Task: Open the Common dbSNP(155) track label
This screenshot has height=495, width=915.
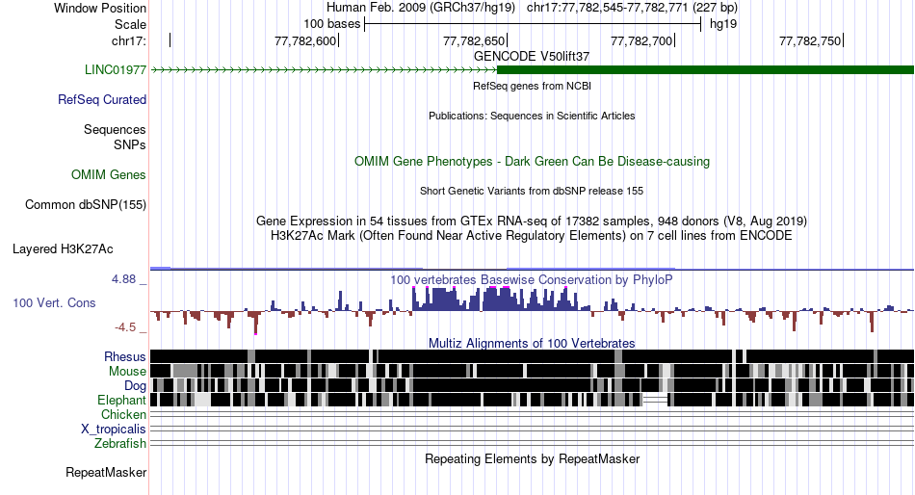Action: (86, 205)
